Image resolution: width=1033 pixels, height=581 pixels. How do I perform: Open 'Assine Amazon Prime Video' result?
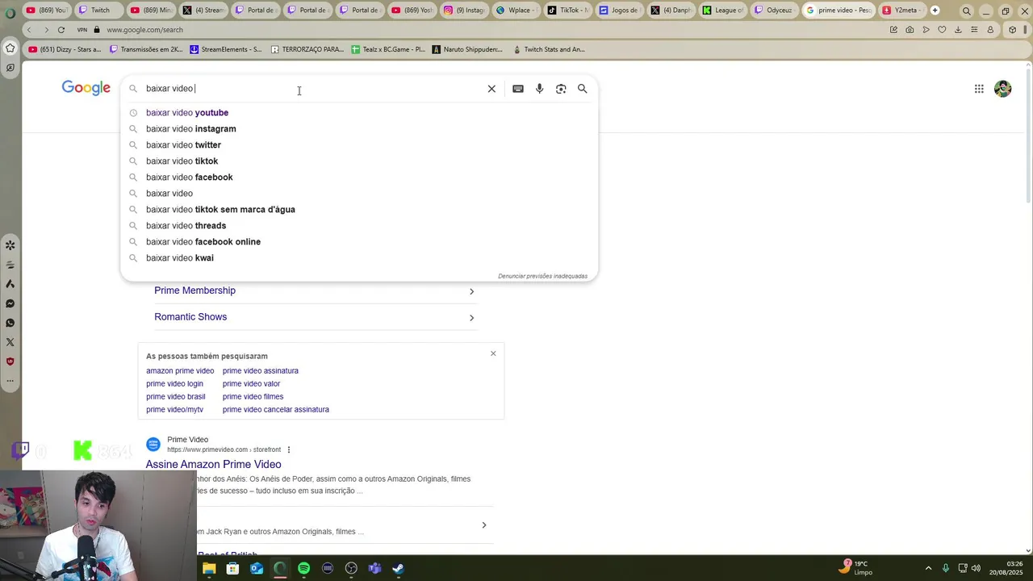pyautogui.click(x=213, y=465)
